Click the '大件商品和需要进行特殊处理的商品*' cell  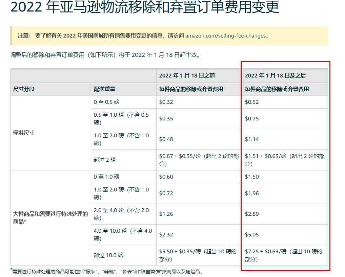click(50, 218)
